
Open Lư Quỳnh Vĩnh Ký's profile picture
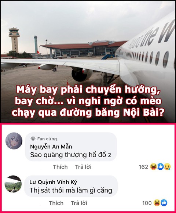point(13,184)
